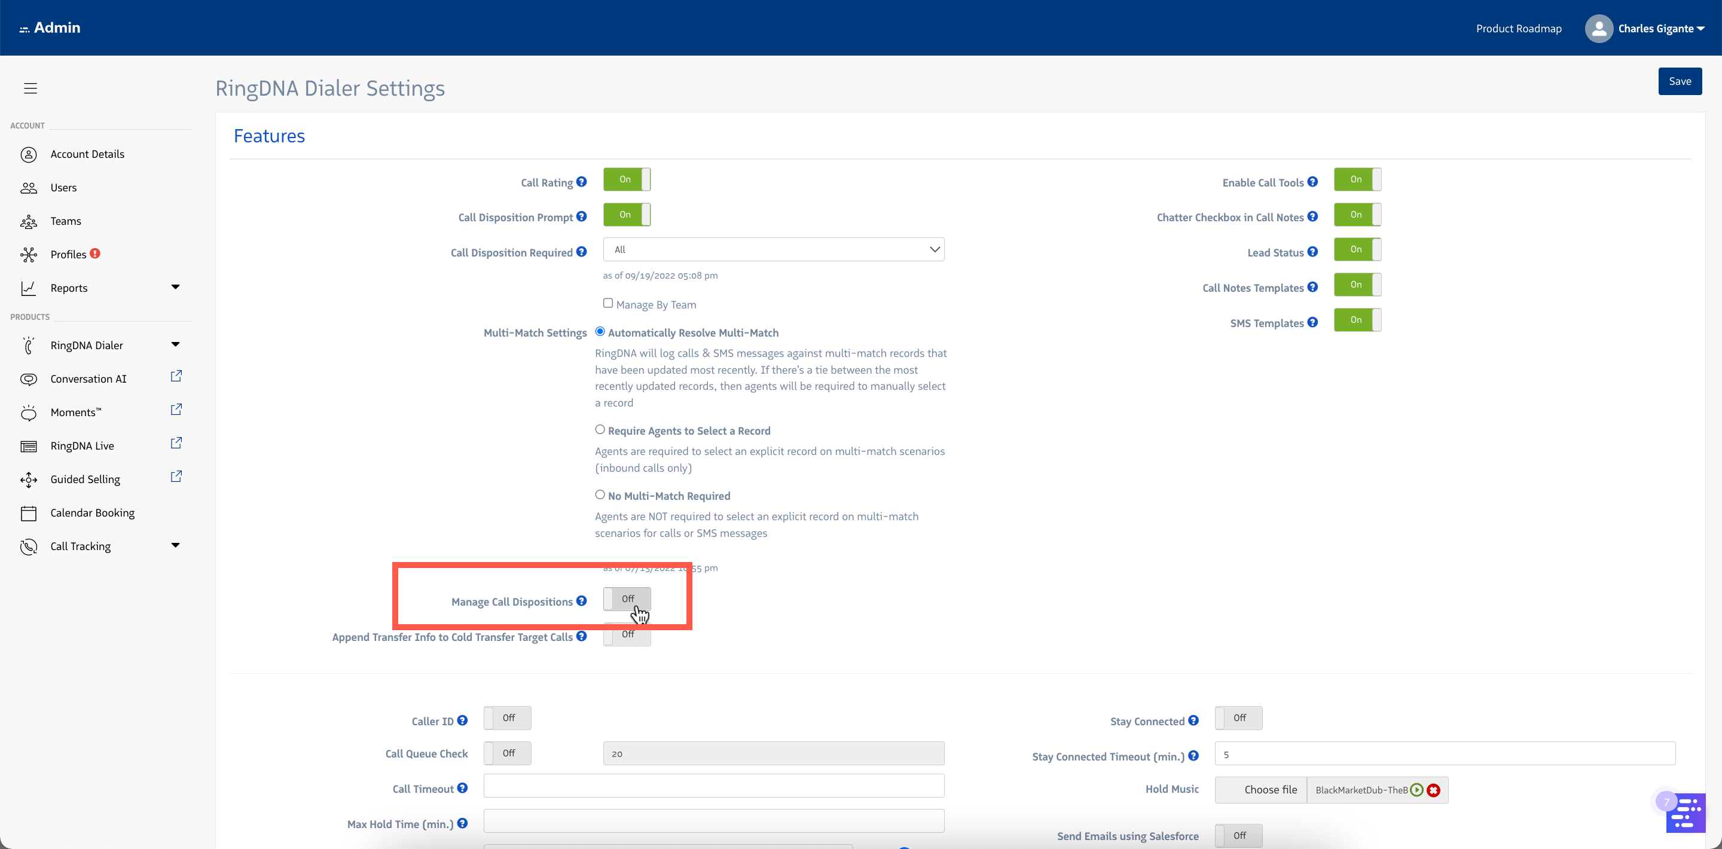Open the Charles Gigante user dropdown
This screenshot has height=849, width=1722.
pos(1661,29)
